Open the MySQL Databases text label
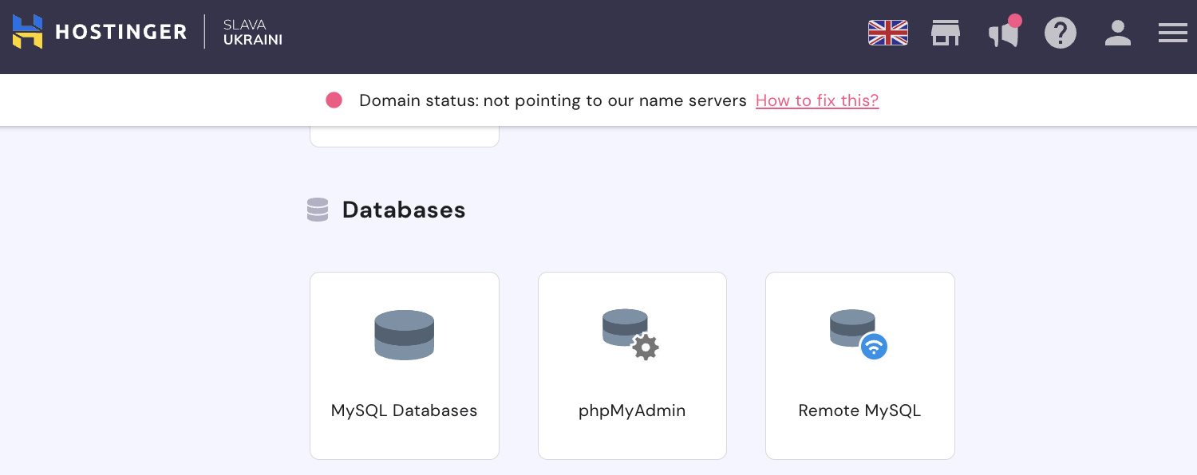This screenshot has height=475, width=1197. (404, 410)
